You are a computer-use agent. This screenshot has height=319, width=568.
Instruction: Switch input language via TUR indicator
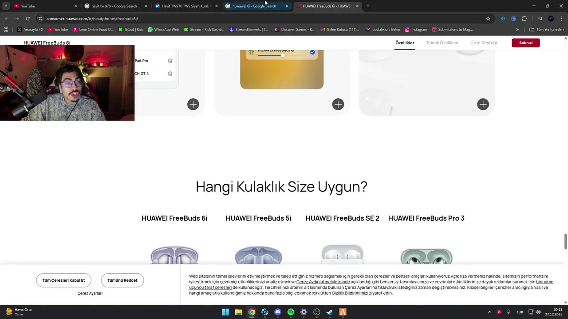(x=520, y=312)
